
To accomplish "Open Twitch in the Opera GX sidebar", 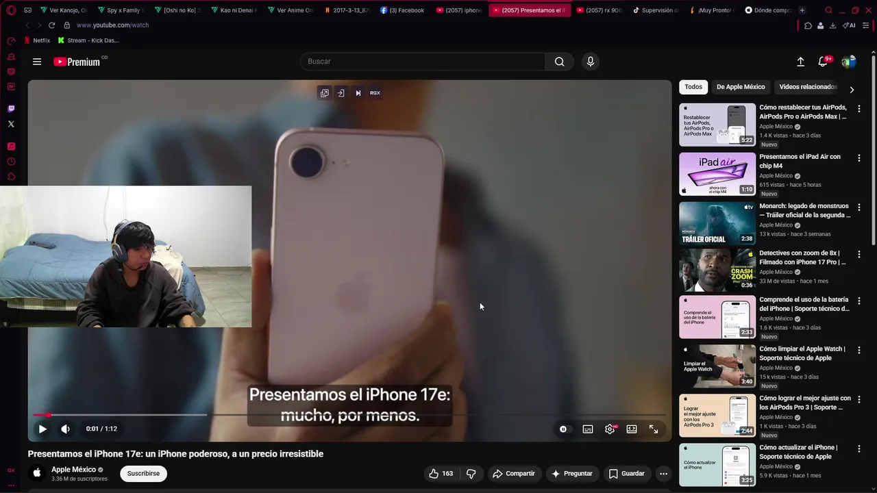I will tap(11, 109).
